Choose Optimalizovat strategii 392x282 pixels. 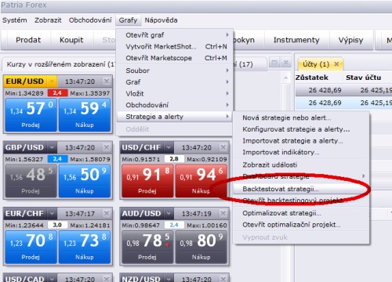click(x=301, y=213)
